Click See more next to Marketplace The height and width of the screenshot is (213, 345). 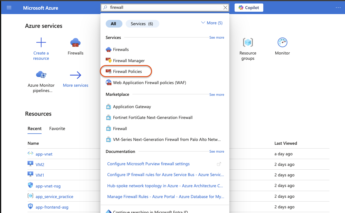(216, 95)
